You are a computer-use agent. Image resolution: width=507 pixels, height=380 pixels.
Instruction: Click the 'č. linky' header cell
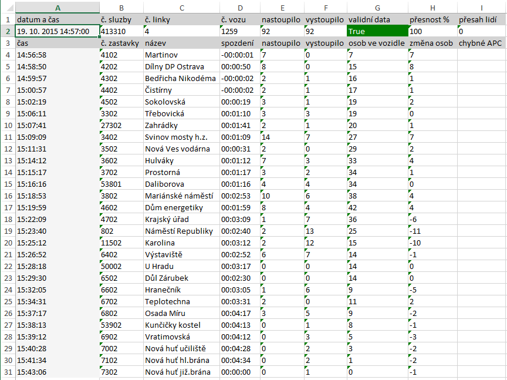[182, 19]
